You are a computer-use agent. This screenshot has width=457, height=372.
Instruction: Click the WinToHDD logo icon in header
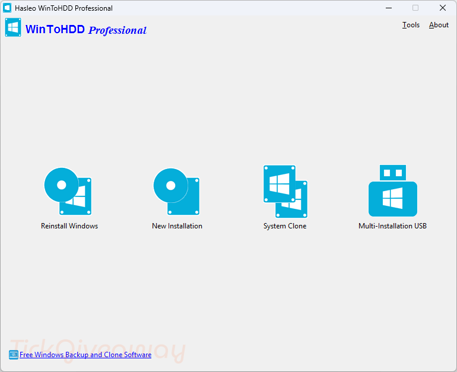click(x=13, y=27)
